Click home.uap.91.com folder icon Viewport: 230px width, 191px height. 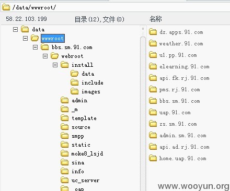(153, 158)
